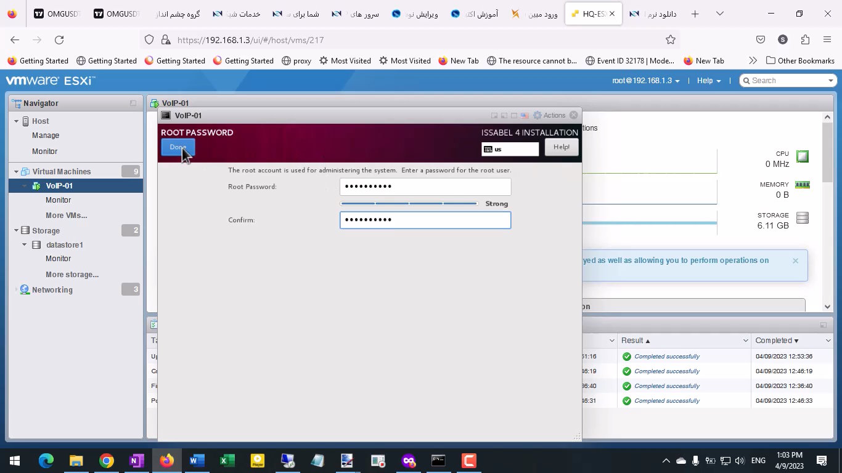
Task: Open Other Bookmarks folder
Action: coord(800,61)
